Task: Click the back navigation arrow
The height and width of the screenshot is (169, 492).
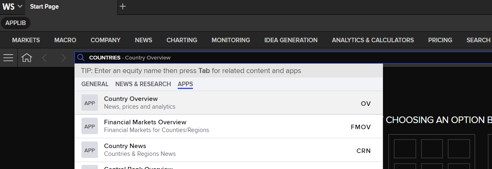Action: [x=44, y=57]
